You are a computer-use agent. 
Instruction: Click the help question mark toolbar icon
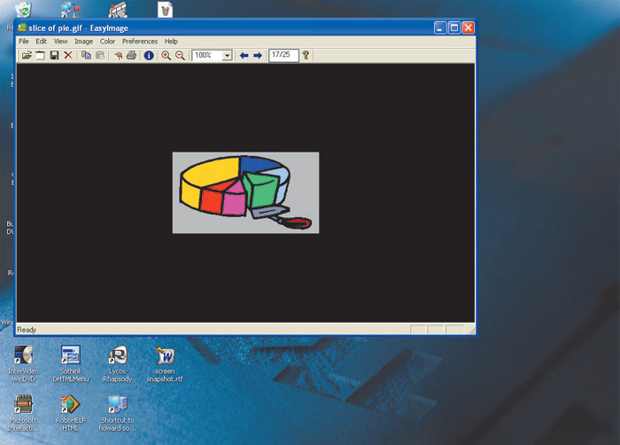click(x=306, y=56)
